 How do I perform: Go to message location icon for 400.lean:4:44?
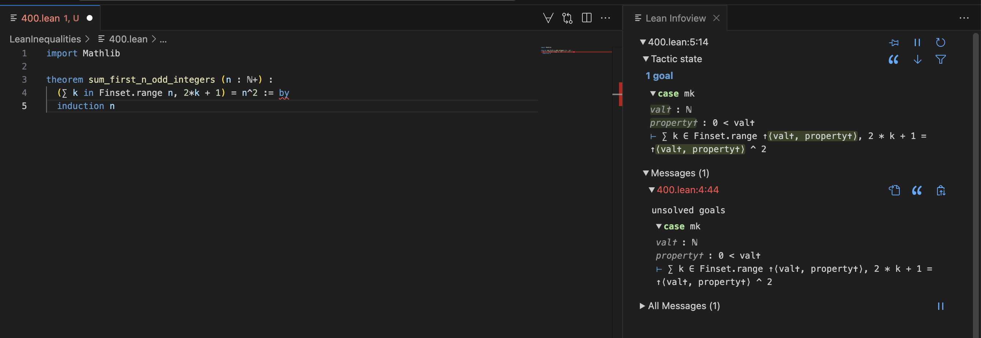click(894, 190)
